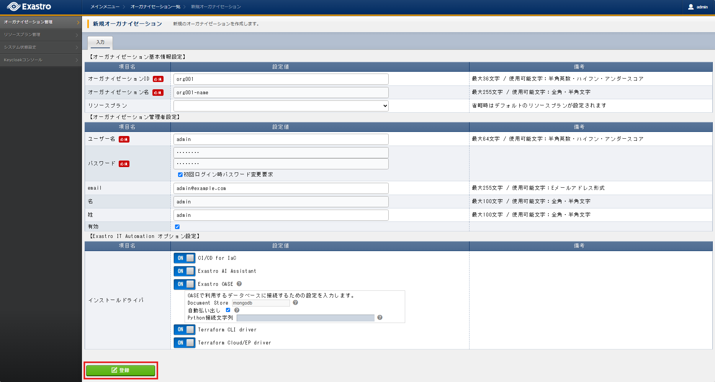Expand the リソースプラン管理 sidebar menu
Image resolution: width=715 pixels, height=382 pixels.
(x=41, y=35)
